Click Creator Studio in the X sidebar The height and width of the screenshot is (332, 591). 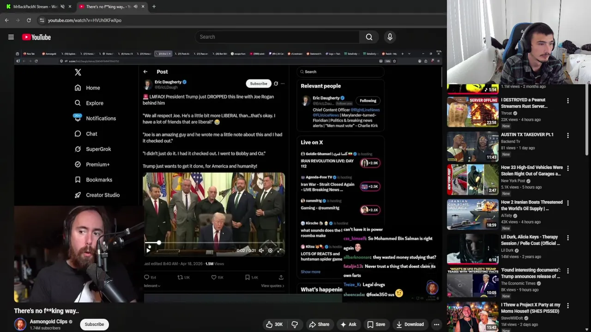[97, 195]
